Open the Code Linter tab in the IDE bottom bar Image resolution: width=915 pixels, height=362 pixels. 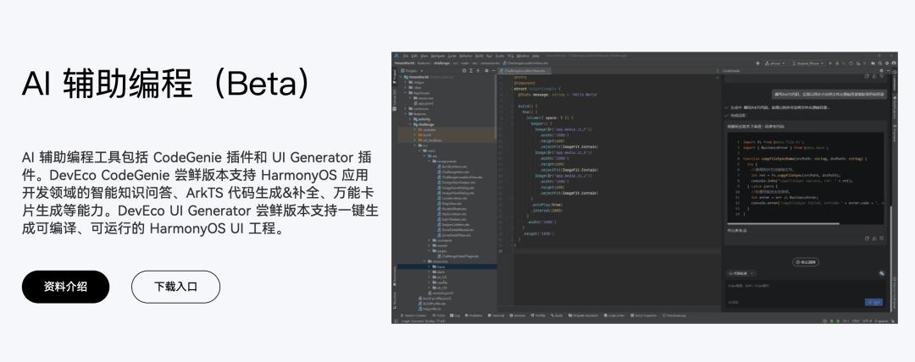tap(613, 315)
